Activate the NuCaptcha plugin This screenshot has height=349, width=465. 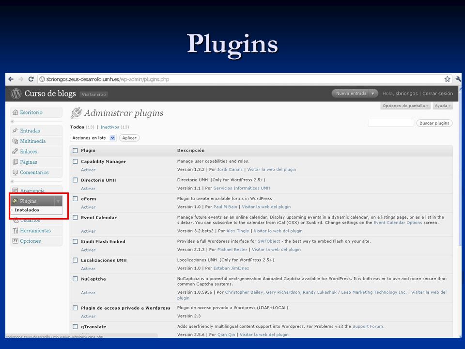pos(88,293)
